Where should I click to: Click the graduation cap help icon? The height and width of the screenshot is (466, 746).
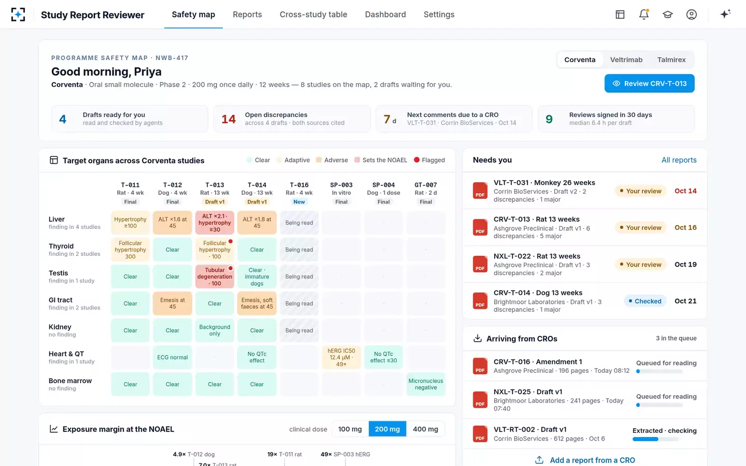click(x=668, y=14)
